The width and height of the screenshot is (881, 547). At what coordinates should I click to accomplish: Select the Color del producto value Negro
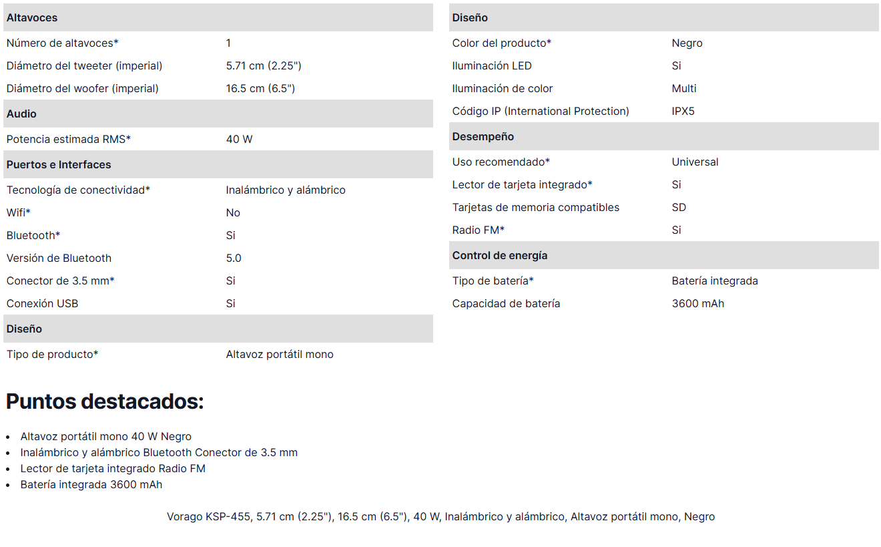coord(687,43)
